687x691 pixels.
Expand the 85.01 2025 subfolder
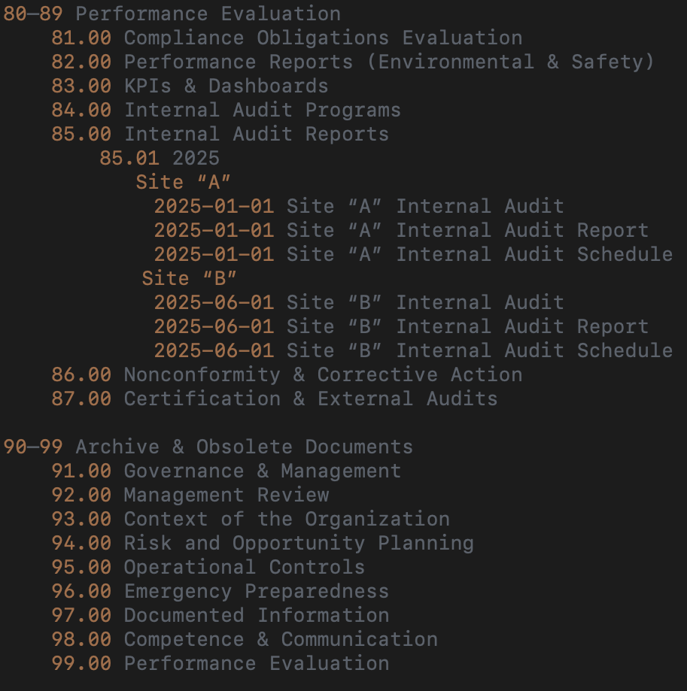coord(160,158)
